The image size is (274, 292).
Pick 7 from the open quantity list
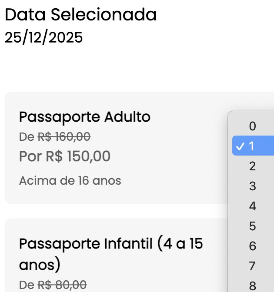(x=252, y=266)
